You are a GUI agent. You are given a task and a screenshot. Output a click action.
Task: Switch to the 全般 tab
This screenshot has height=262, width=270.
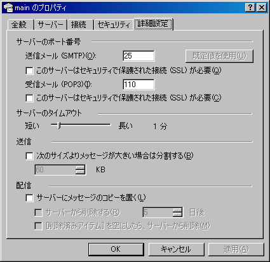click(x=20, y=25)
